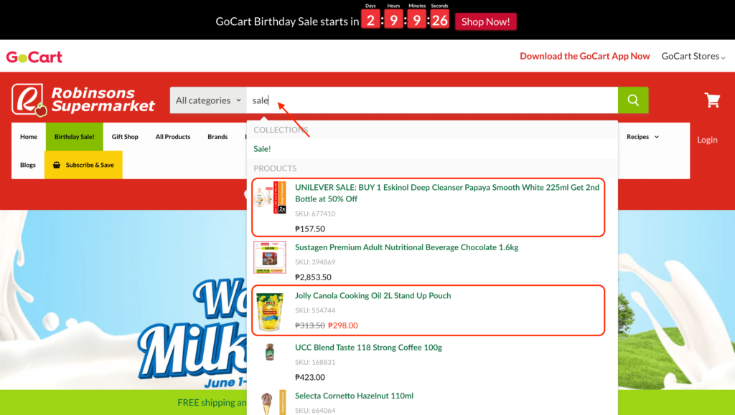Click the UCC coffee jar thumbnail
Screen dimensions: 735x415
pyautogui.click(x=270, y=353)
